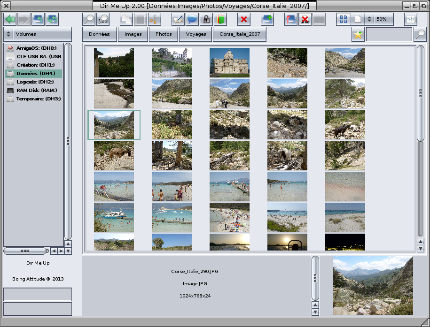
Task: Open the Volumes selector dropdown
Action: click(38, 34)
